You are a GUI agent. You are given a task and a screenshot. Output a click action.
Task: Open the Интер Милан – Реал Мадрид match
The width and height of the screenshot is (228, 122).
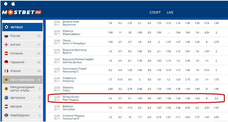point(71,98)
